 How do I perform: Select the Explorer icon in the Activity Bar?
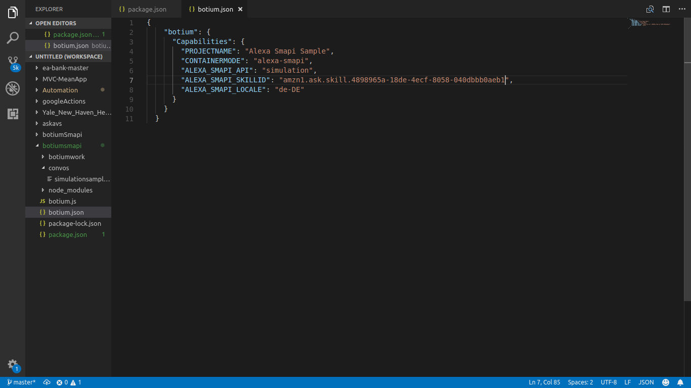[12, 13]
